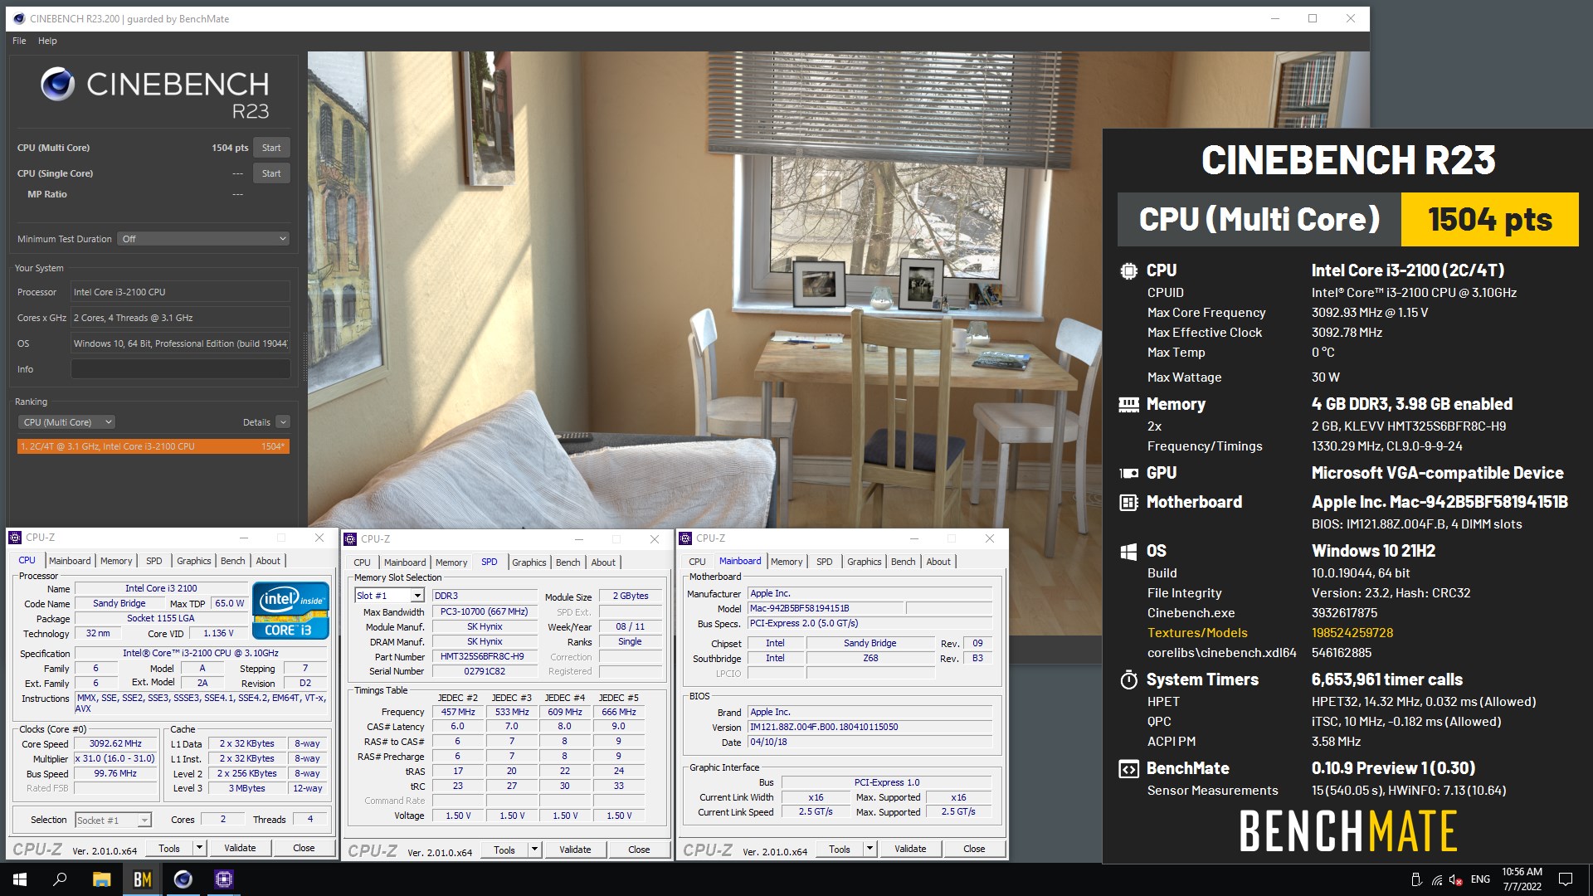Viewport: 1593px width, 896px height.
Task: Open the notification center icon
Action: (x=1566, y=879)
